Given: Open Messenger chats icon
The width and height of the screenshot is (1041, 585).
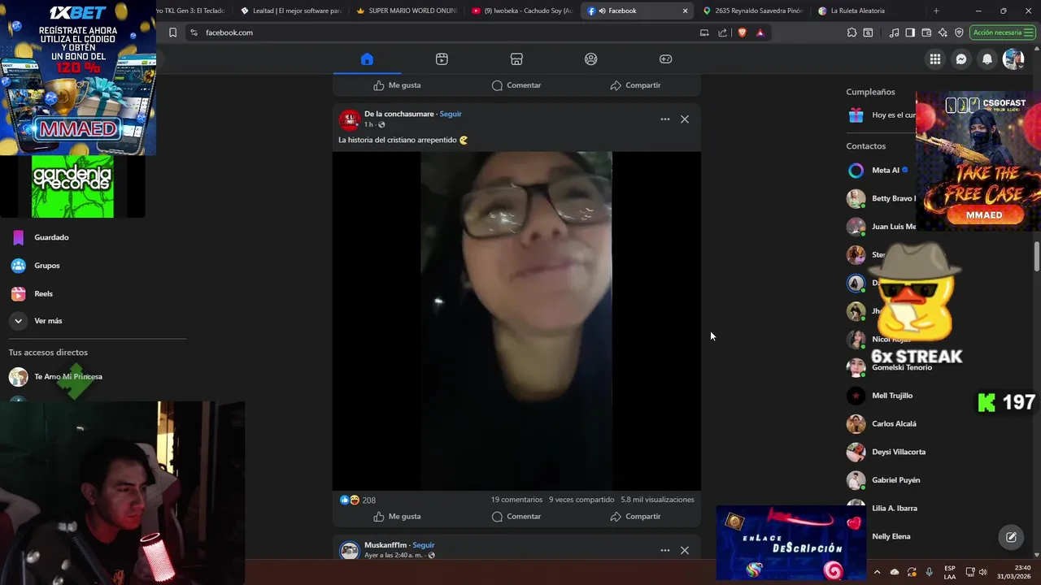Looking at the screenshot, I should [961, 58].
